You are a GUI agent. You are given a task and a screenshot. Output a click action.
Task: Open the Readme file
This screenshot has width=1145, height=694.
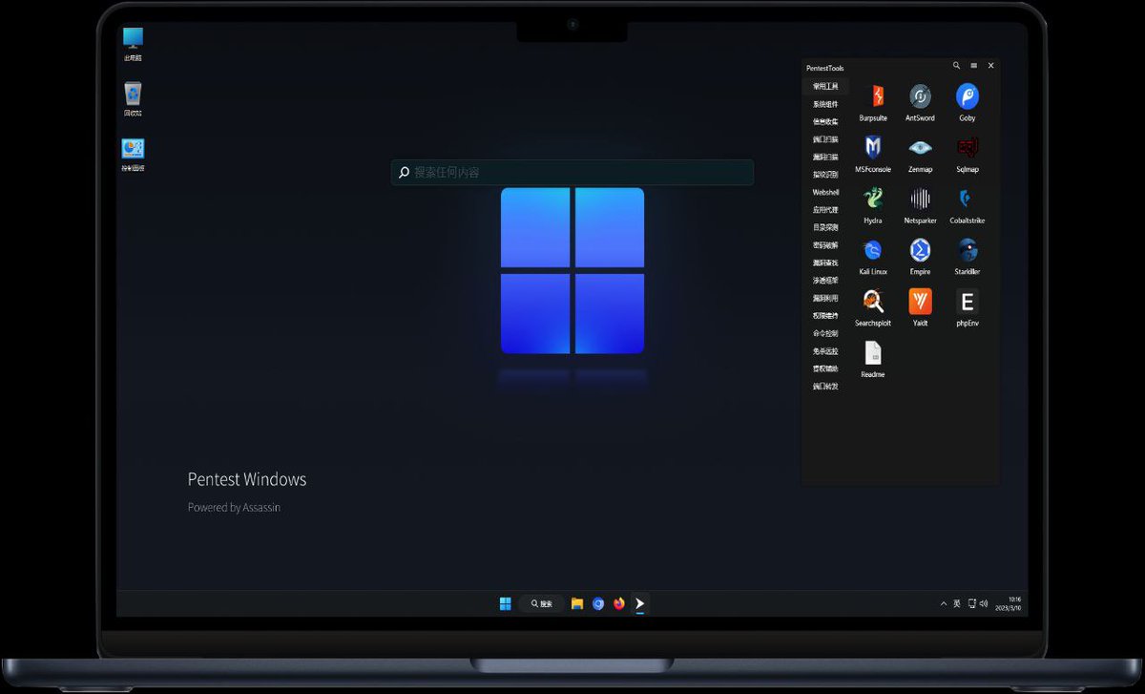click(x=873, y=359)
